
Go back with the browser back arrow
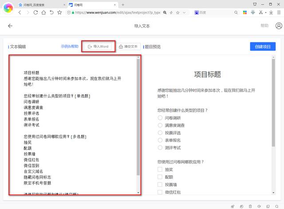20,12
